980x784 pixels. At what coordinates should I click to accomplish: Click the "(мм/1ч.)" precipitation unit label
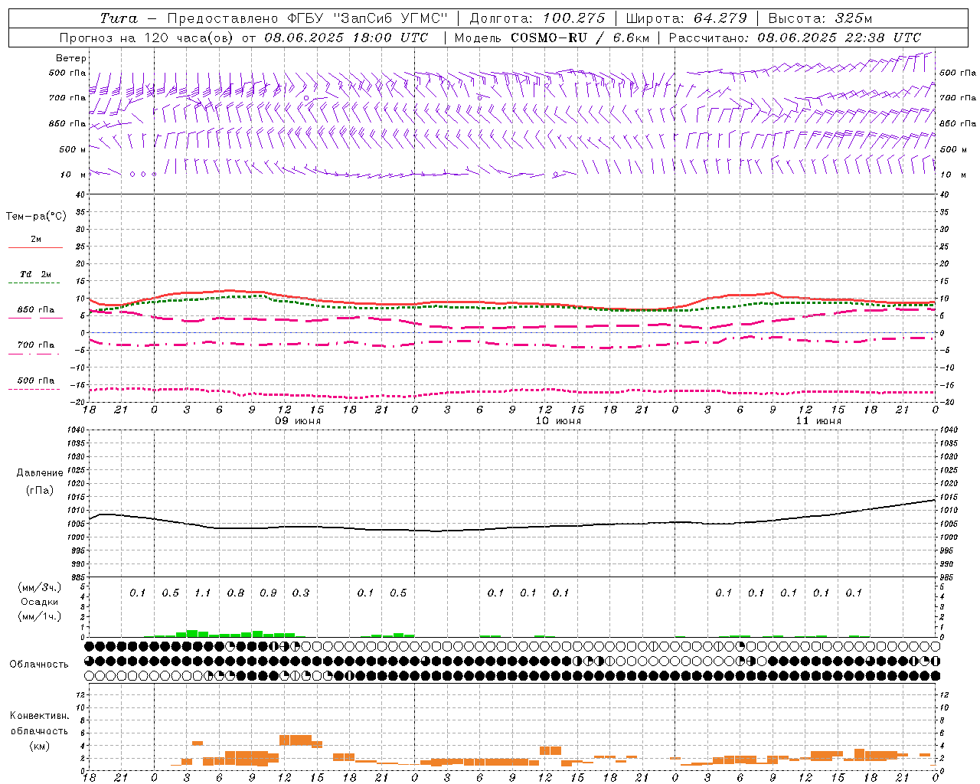(x=40, y=616)
